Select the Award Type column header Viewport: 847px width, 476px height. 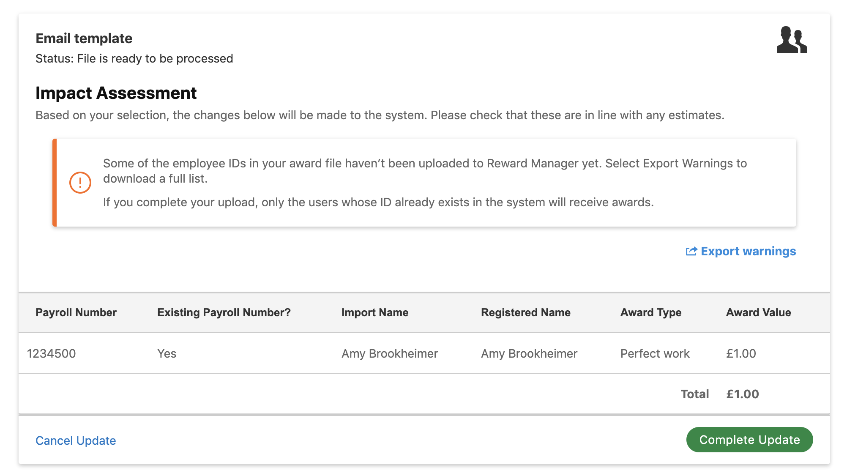pos(651,312)
